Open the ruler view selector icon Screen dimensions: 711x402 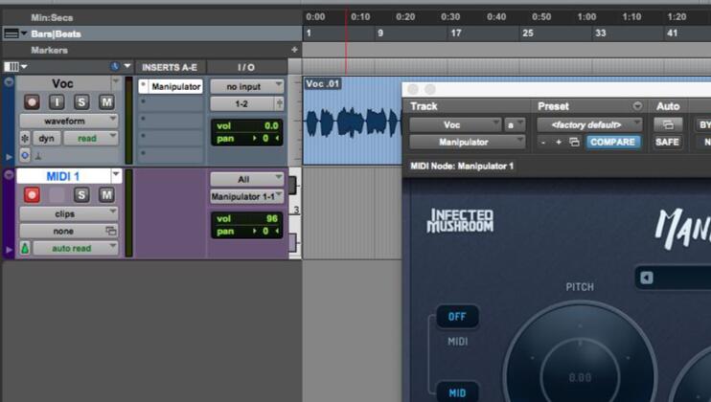point(11,33)
